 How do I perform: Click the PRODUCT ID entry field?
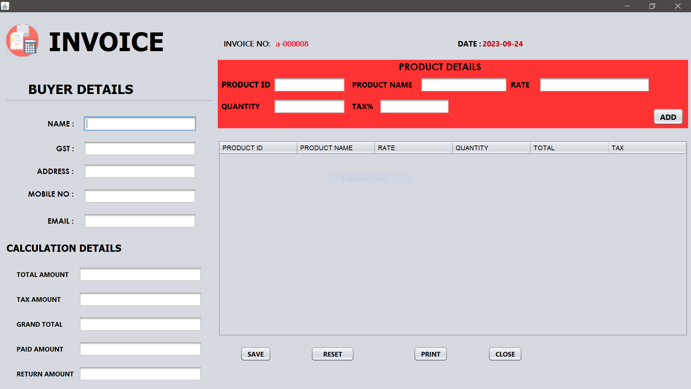[309, 85]
